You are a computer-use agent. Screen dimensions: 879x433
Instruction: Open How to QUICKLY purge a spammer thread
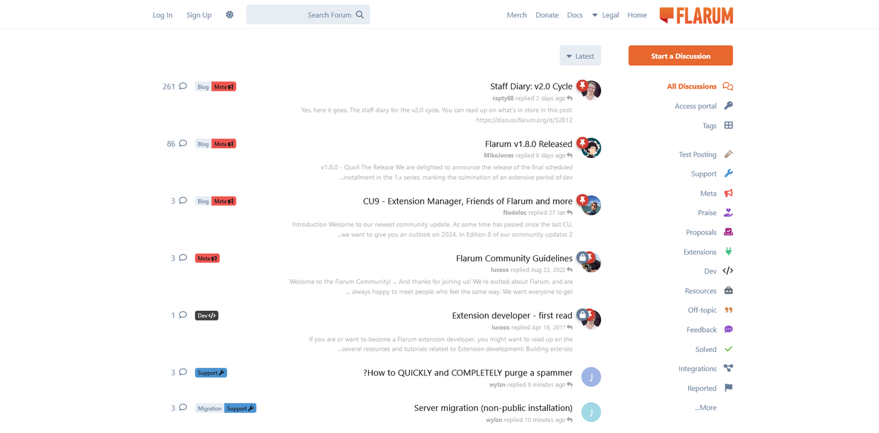(468, 373)
